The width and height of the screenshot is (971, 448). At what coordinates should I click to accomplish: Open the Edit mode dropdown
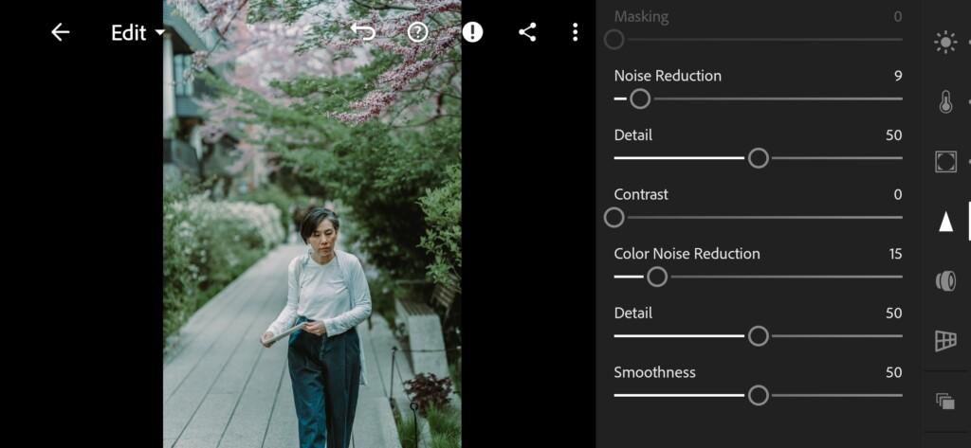(x=138, y=33)
